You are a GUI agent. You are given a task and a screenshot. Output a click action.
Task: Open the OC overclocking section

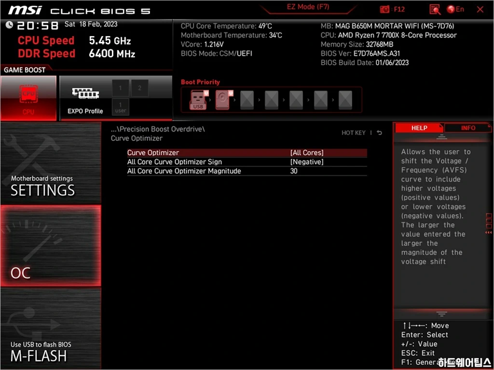[x=51, y=246]
